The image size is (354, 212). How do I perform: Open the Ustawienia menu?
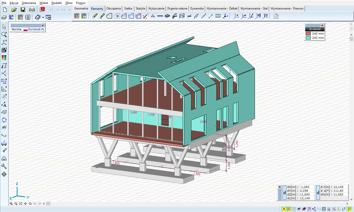29,3
